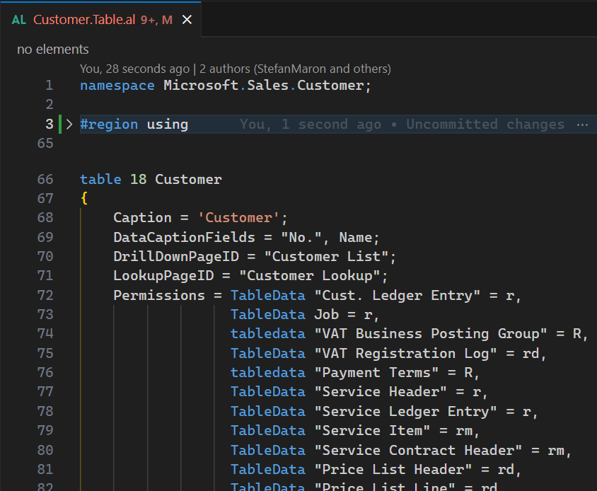Expand the folded #region using block

coord(69,125)
